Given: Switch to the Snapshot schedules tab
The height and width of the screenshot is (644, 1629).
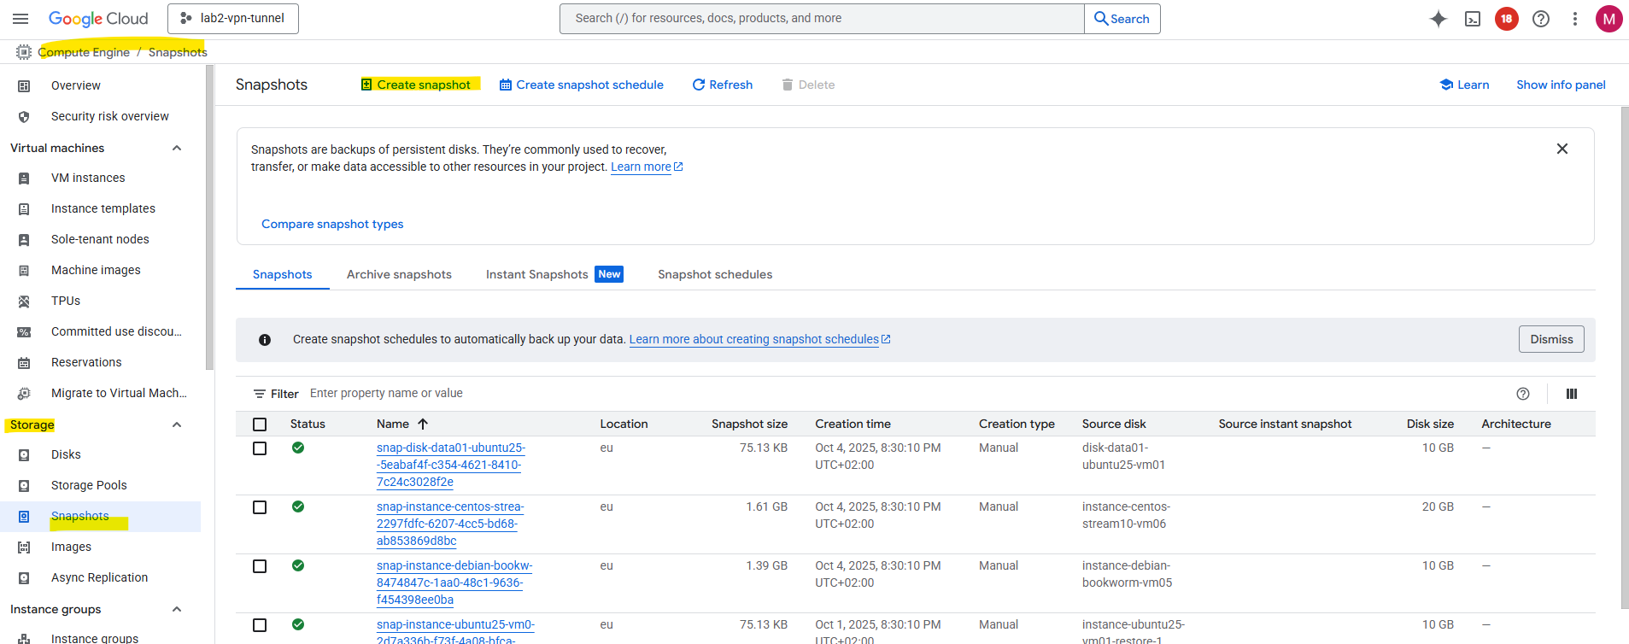Looking at the screenshot, I should [x=715, y=274].
